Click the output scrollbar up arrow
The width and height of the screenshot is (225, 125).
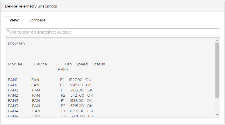coord(217,40)
